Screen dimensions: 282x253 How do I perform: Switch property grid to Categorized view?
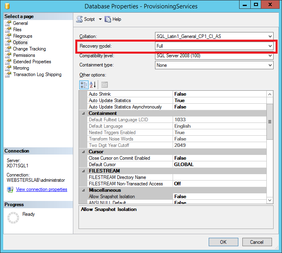click(x=84, y=84)
